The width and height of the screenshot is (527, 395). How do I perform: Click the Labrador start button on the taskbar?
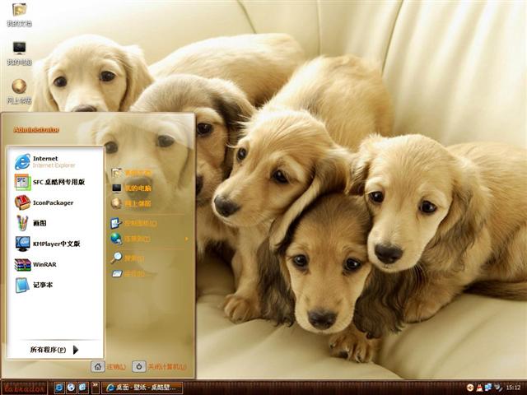23,387
